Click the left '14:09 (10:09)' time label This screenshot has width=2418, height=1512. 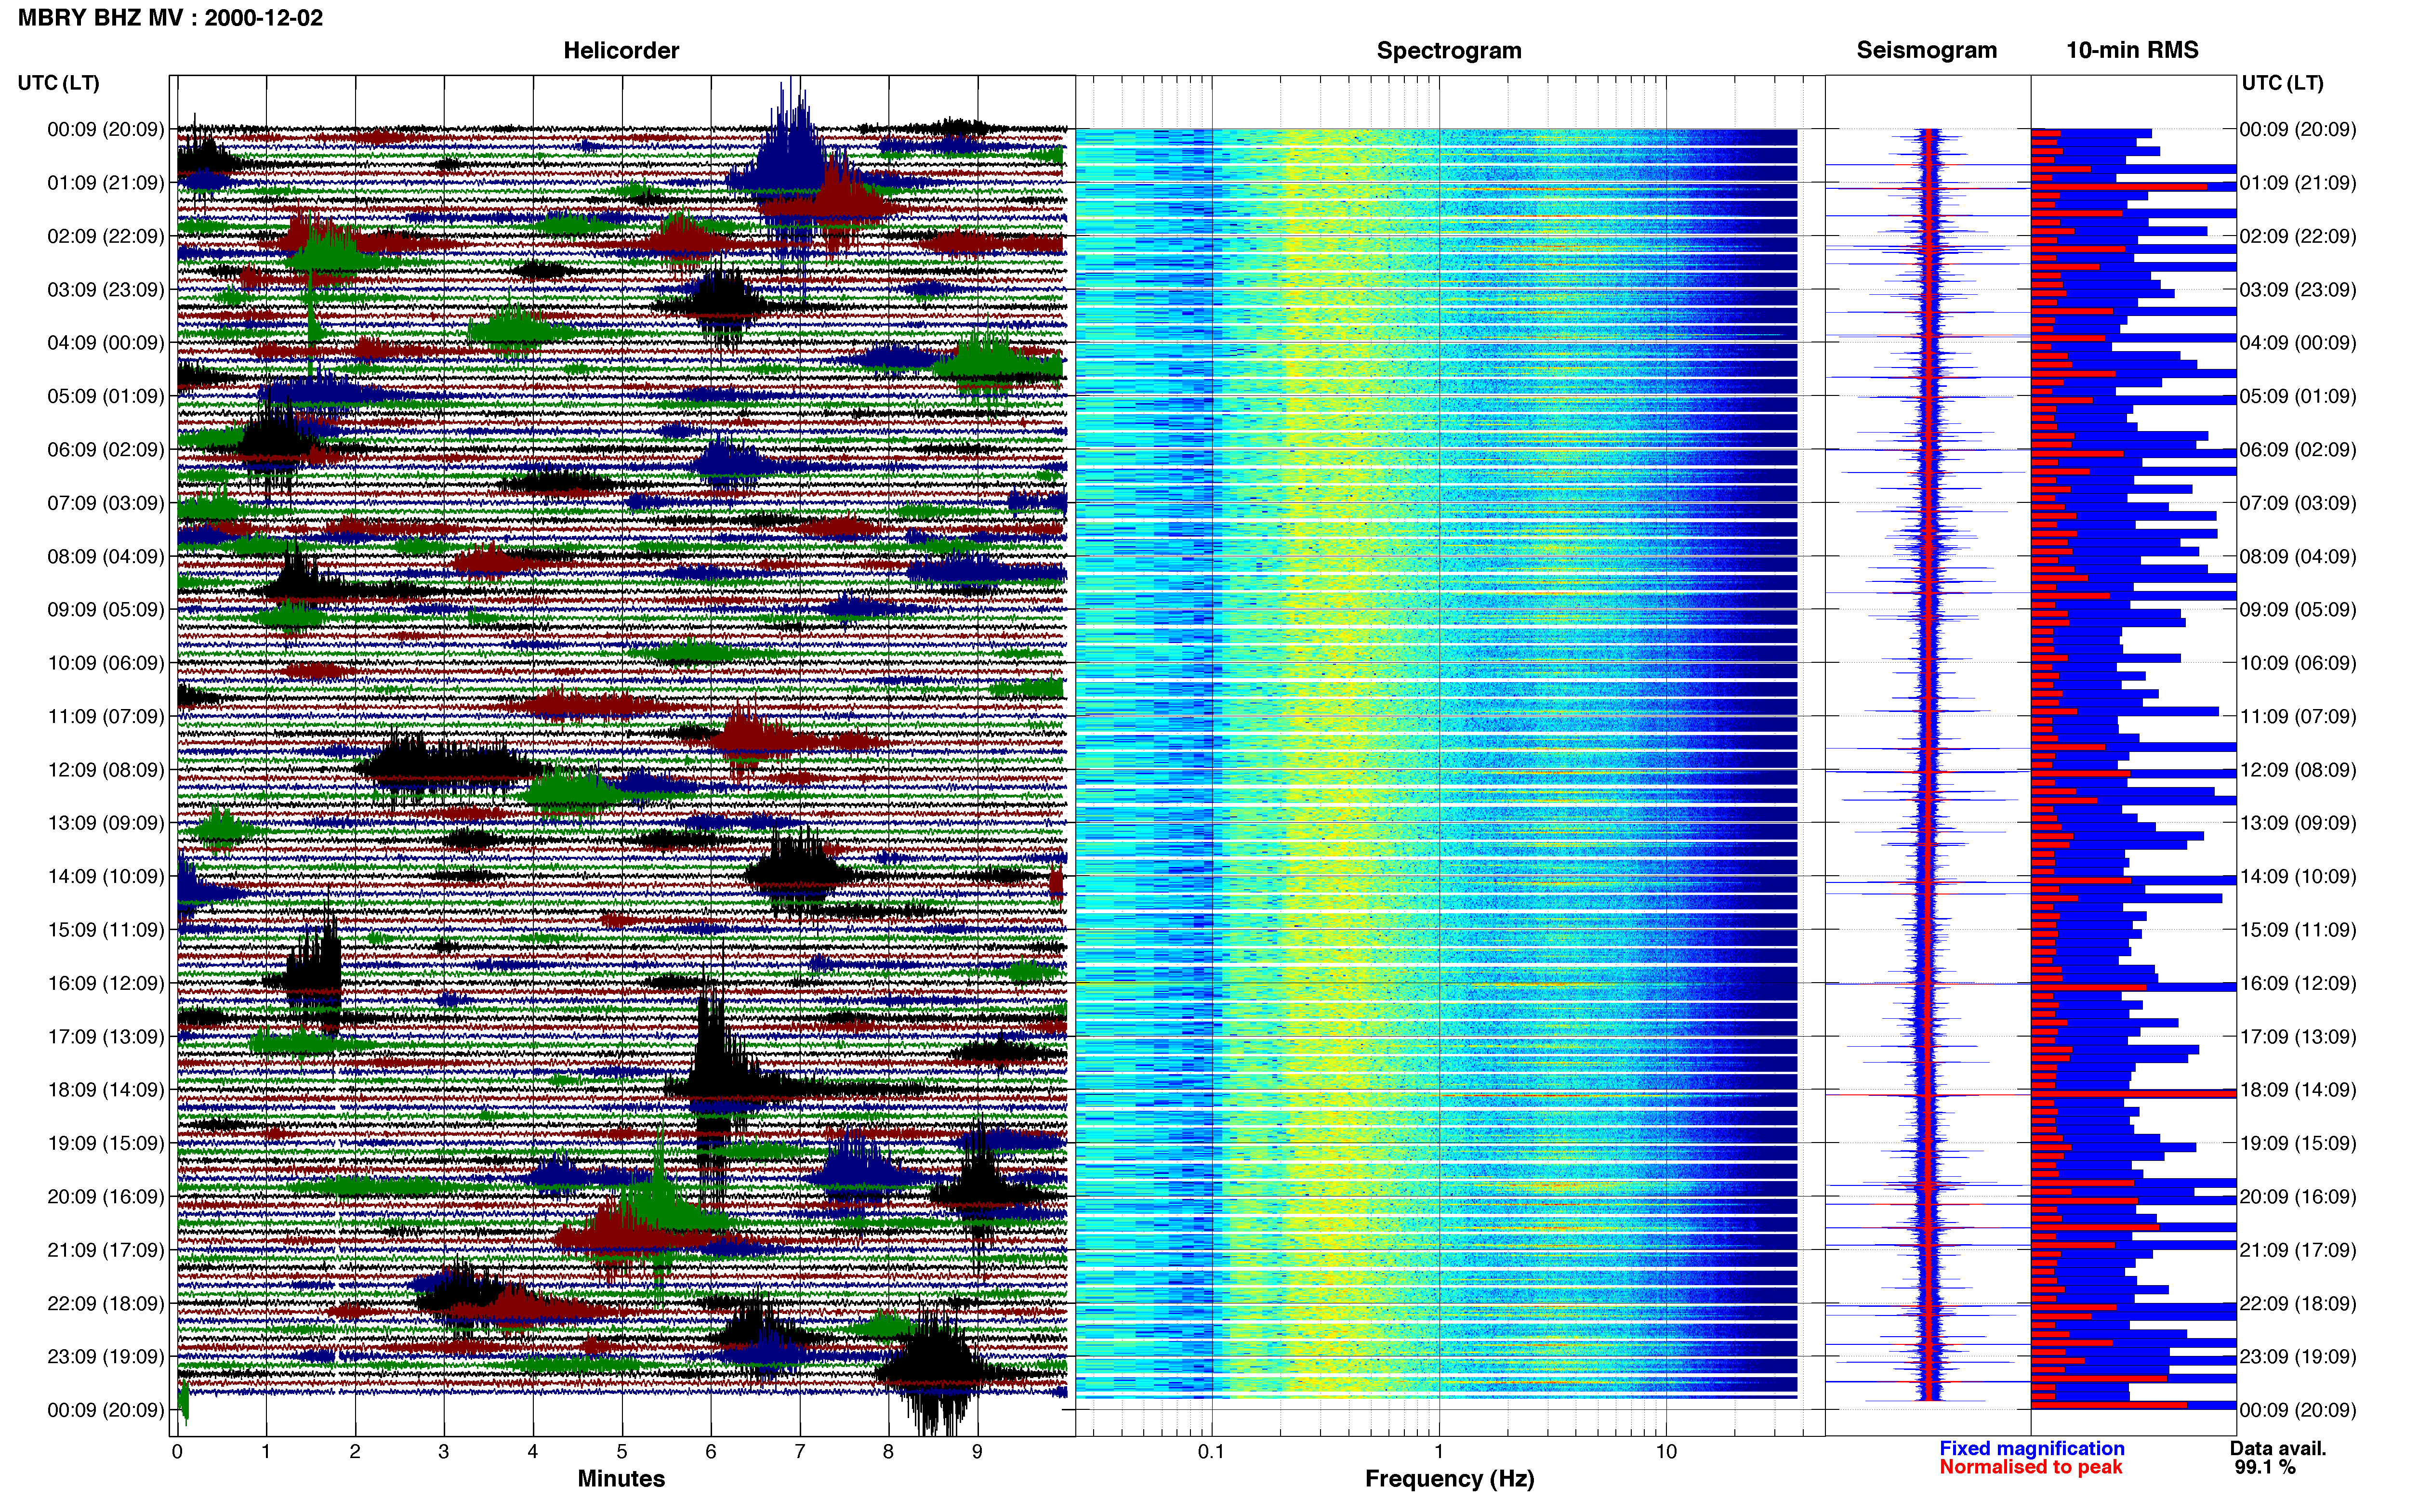coord(105,877)
